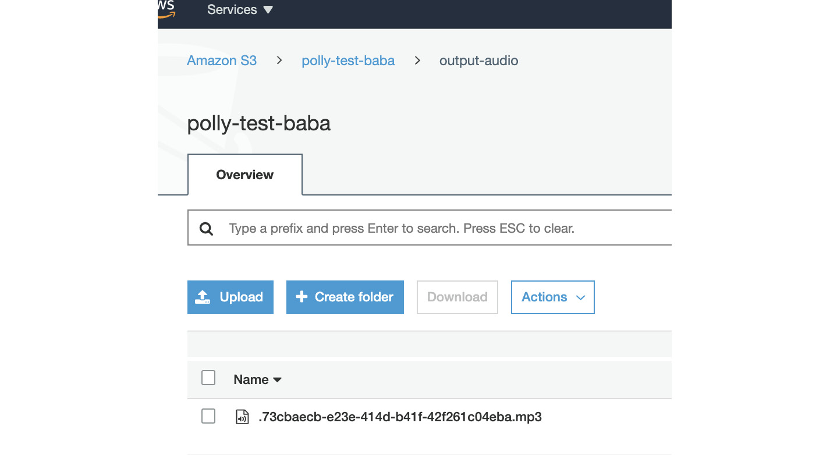The width and height of the screenshot is (830, 455).
Task: Click the audio file icon of mp3 row
Action: click(242, 417)
